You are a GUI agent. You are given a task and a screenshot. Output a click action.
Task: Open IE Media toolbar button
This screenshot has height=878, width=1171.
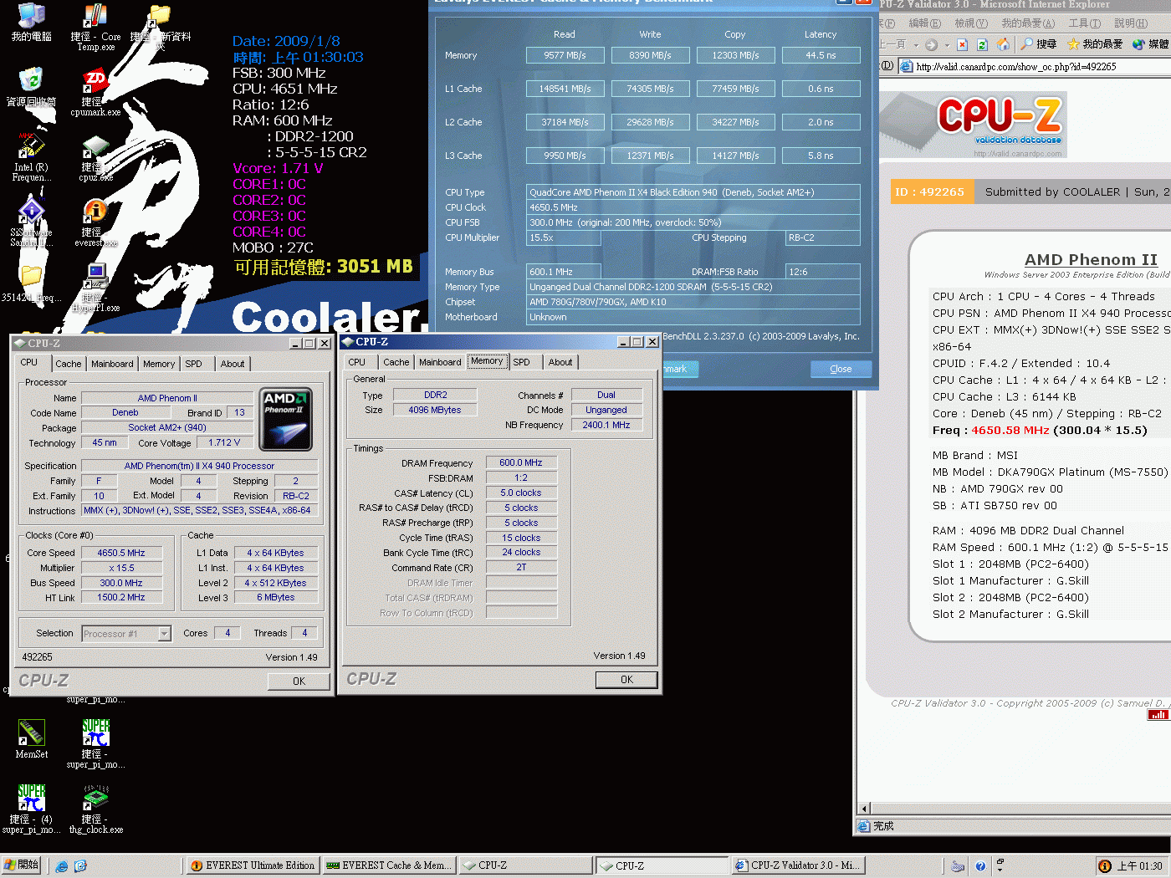coord(1151,44)
